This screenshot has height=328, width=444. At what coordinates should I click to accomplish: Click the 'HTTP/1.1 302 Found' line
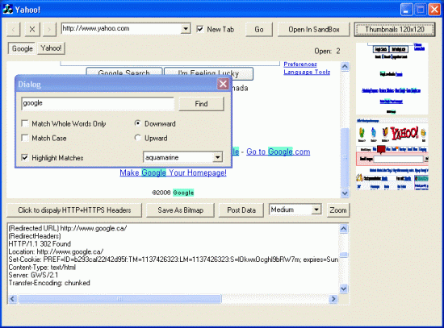point(40,243)
